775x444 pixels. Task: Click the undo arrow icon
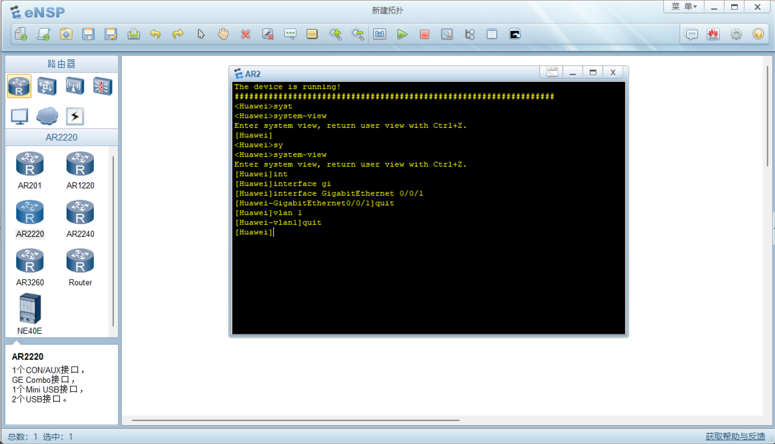point(155,34)
